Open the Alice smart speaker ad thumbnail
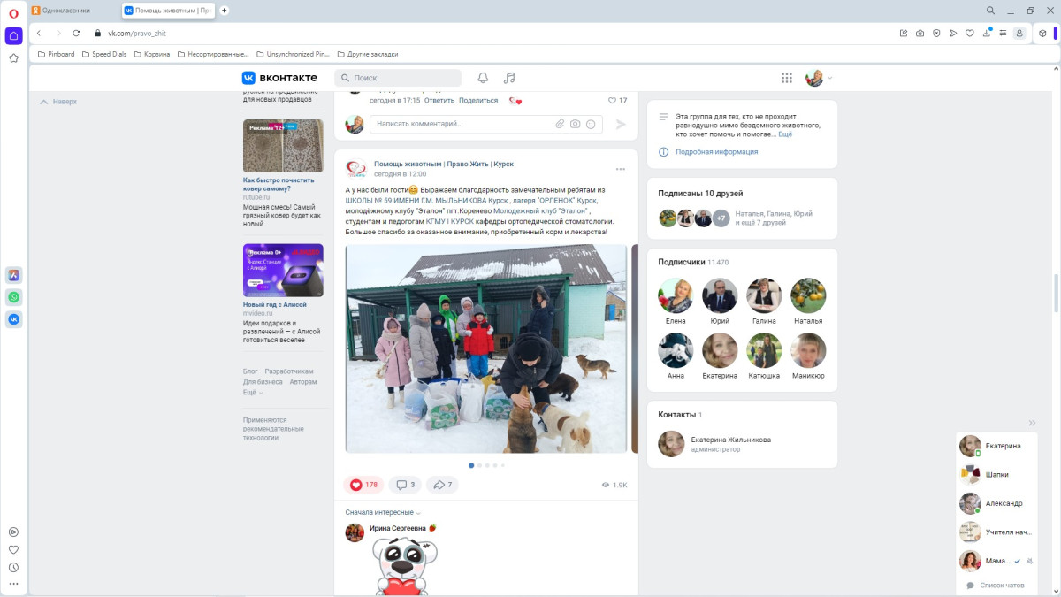 283,271
